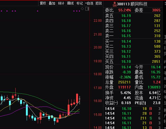Click the 换手 value 5.42%
The height and width of the screenshot is (129, 166).
tap(126, 93)
